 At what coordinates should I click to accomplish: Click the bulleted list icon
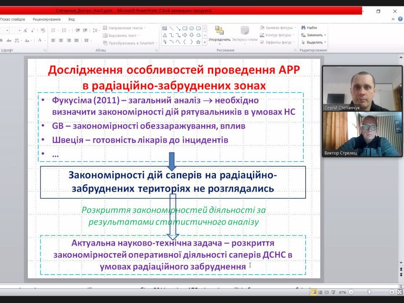54,30
